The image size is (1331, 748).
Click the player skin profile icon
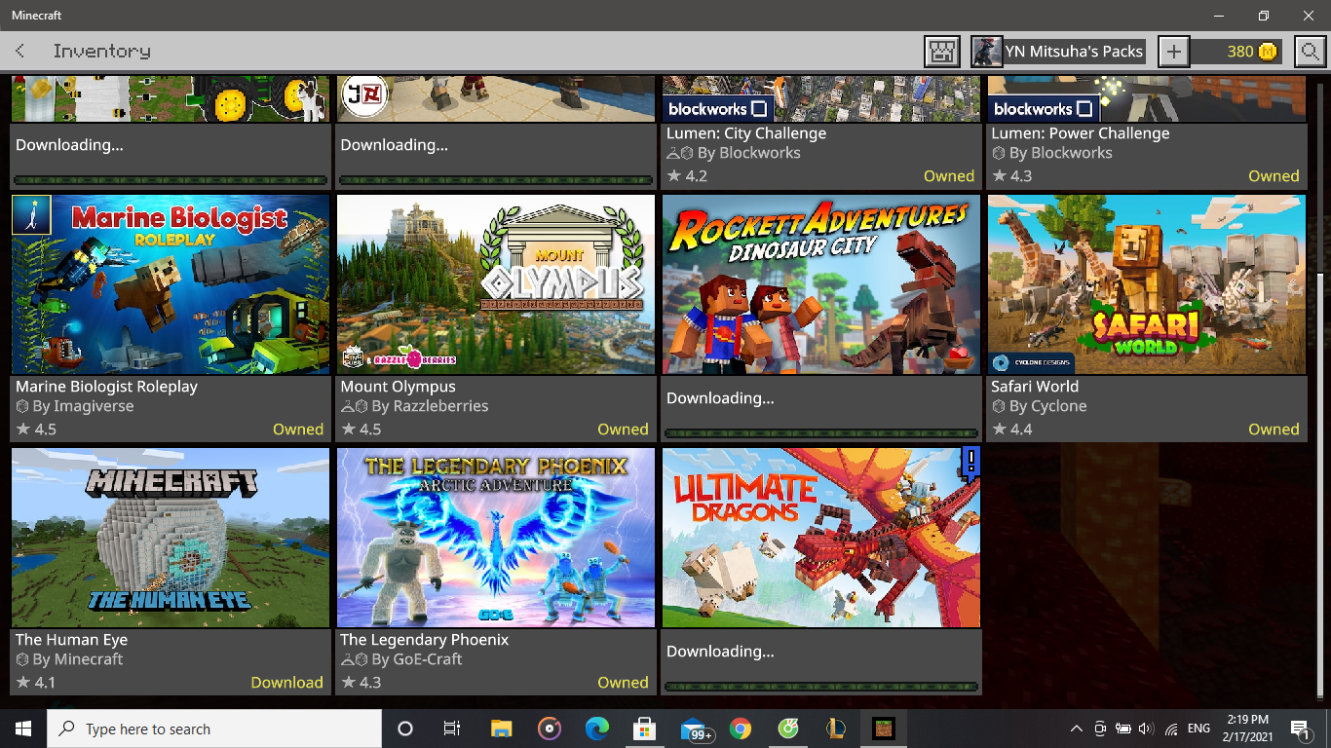point(987,52)
